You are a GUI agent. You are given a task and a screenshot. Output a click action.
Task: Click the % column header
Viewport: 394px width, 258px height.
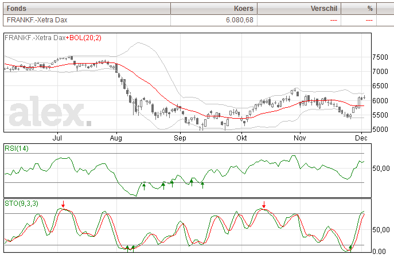tap(358, 9)
